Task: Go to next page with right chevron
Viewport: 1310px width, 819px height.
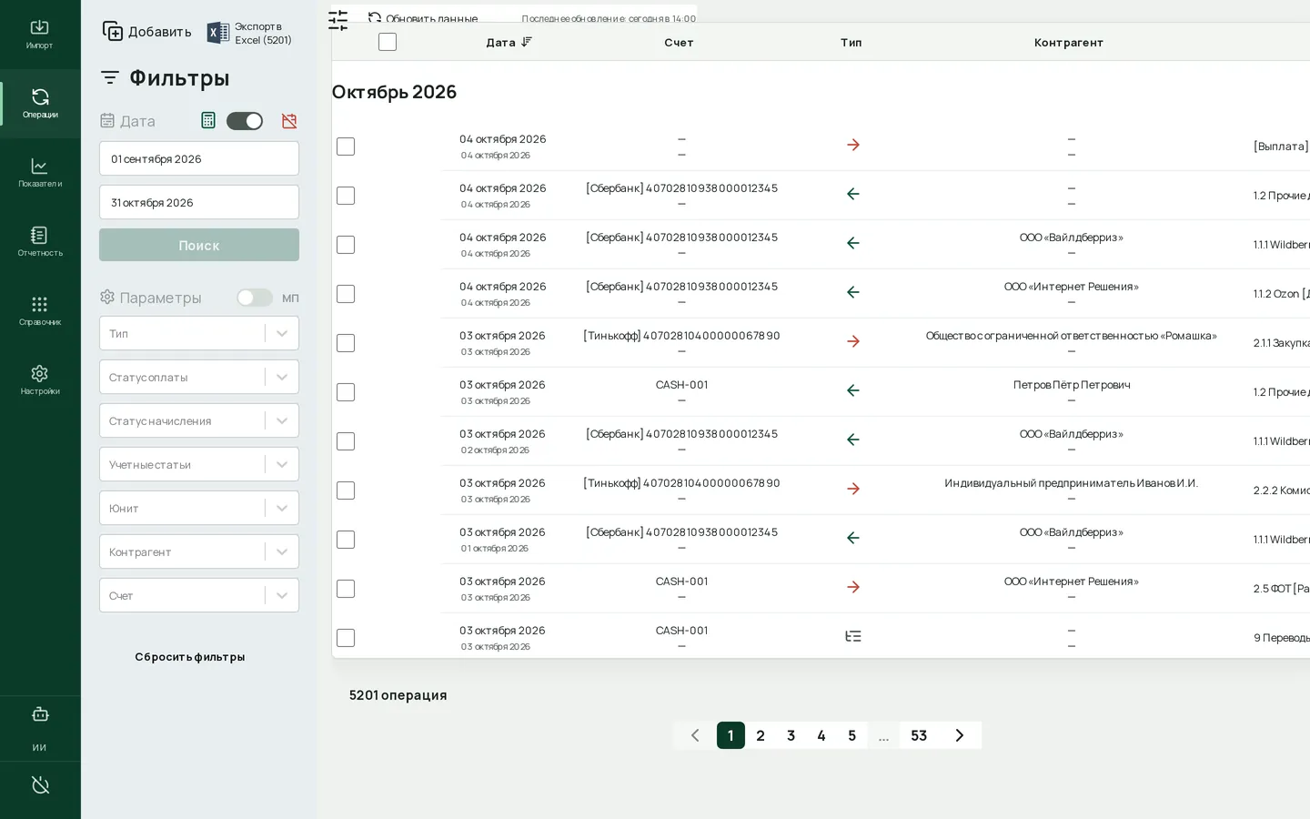Action: pos(959,735)
